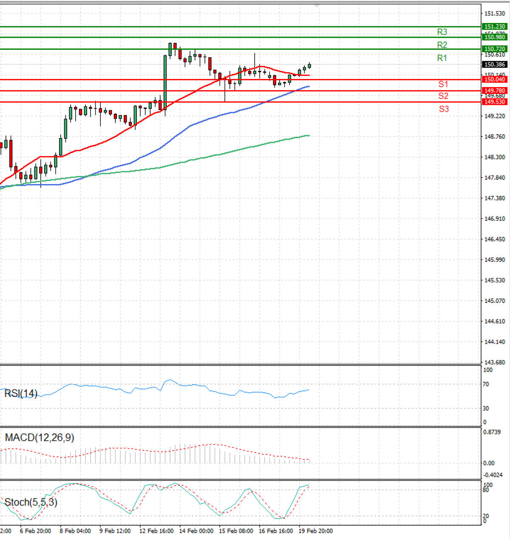510x538 pixels.
Task: Select the R3 resistance label
Action: [x=442, y=32]
